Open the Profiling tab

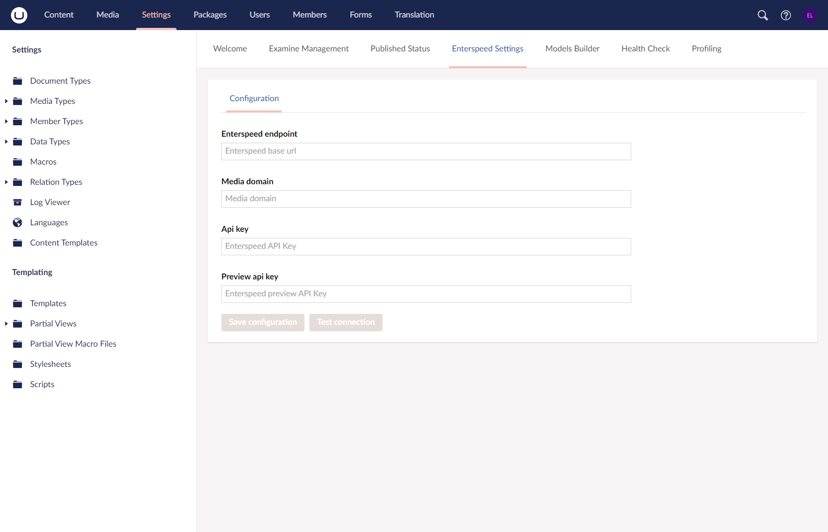pos(707,49)
